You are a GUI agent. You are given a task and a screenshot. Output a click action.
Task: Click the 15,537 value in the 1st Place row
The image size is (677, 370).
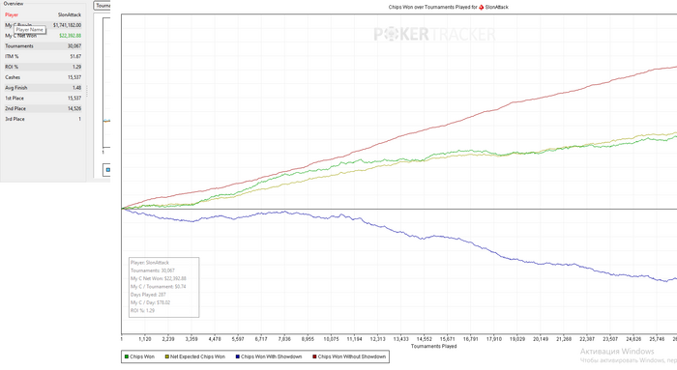coord(74,99)
